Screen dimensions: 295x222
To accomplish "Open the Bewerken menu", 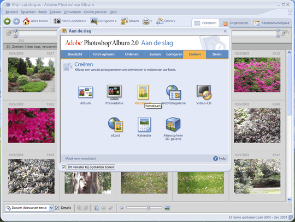I will (28, 12).
